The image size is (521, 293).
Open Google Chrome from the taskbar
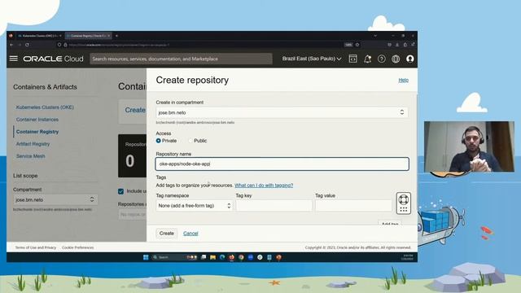(x=241, y=257)
